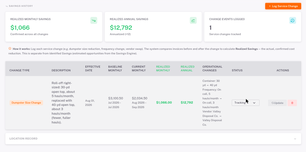Image resolution: width=306 pixels, height=152 pixels.
Task: Click the $3,100.50 baseline monthly value
Action: click(x=116, y=98)
